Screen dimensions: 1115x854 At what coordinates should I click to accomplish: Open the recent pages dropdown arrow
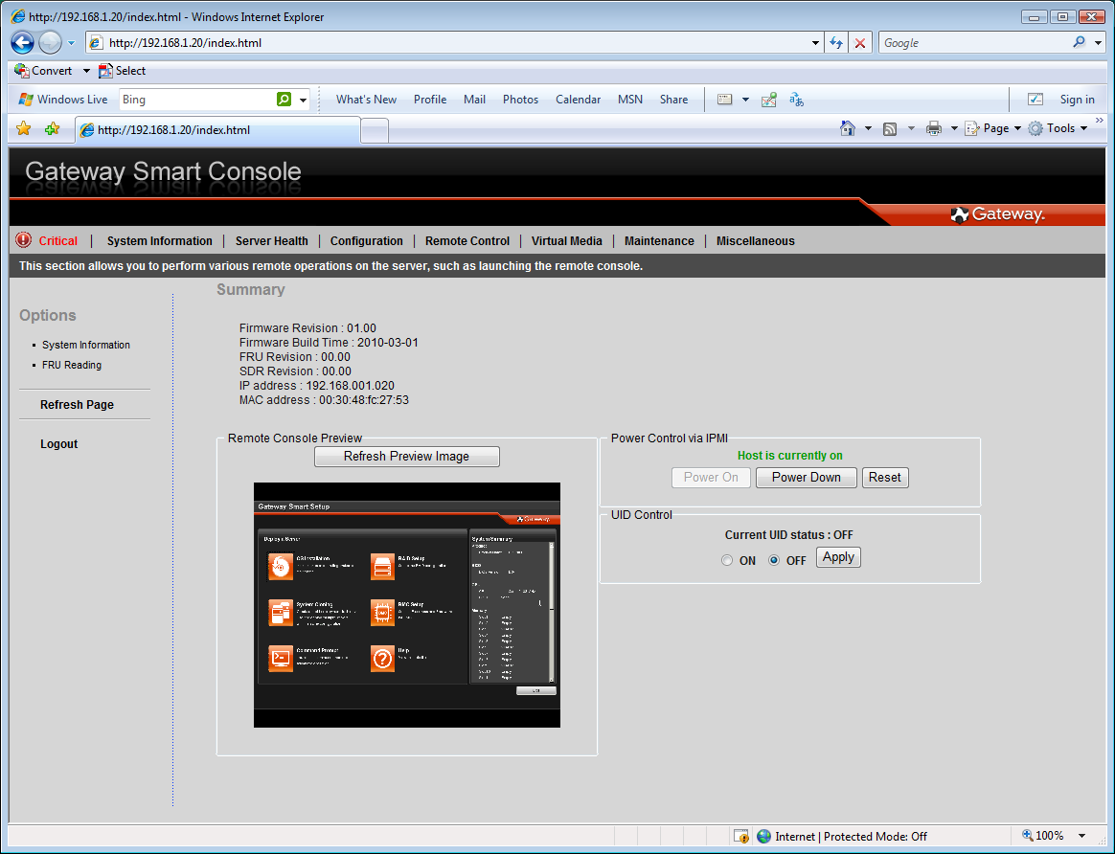(x=71, y=43)
